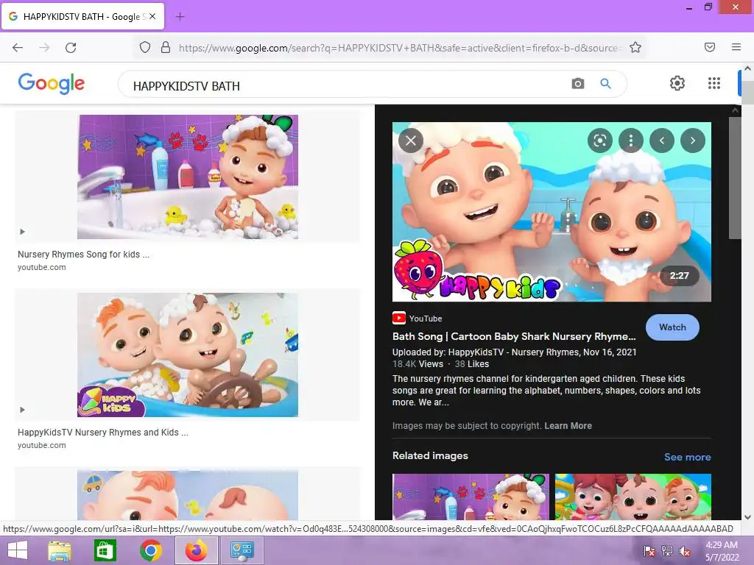Click the 18.4K Views text

(417, 364)
